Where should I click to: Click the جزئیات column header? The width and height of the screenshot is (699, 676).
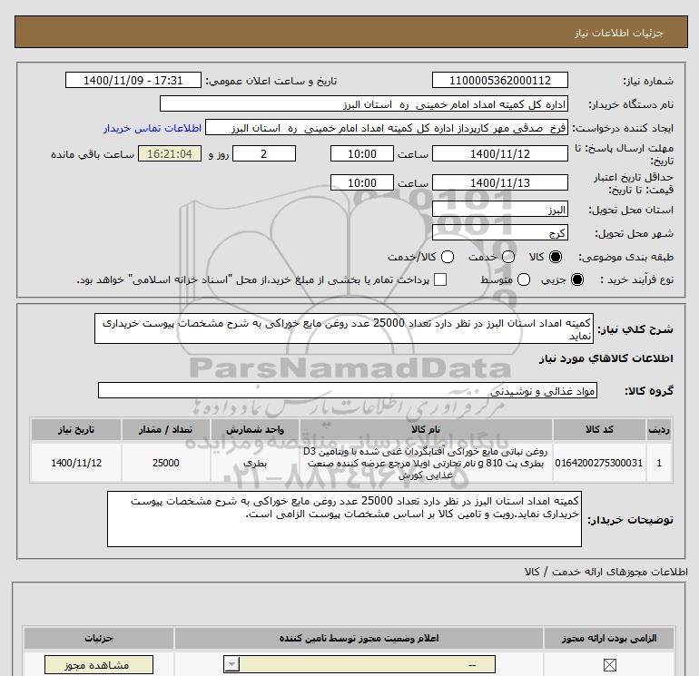pyautogui.click(x=99, y=639)
